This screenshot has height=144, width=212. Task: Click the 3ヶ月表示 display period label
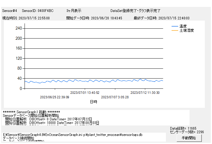[x=74, y=11]
